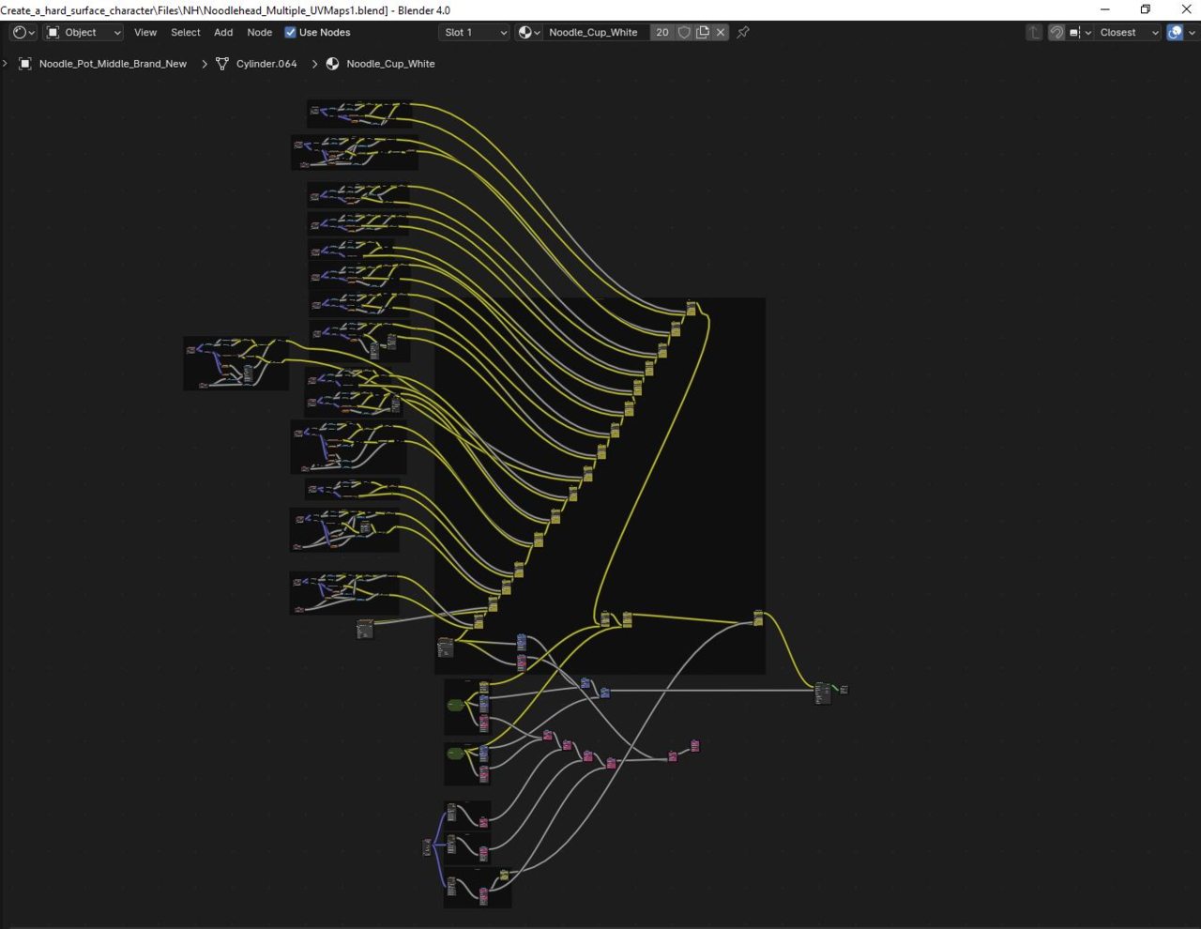Screen dimensions: 1201x929
Task: Browse materials with the sphere icon dropdown
Action: click(x=529, y=32)
